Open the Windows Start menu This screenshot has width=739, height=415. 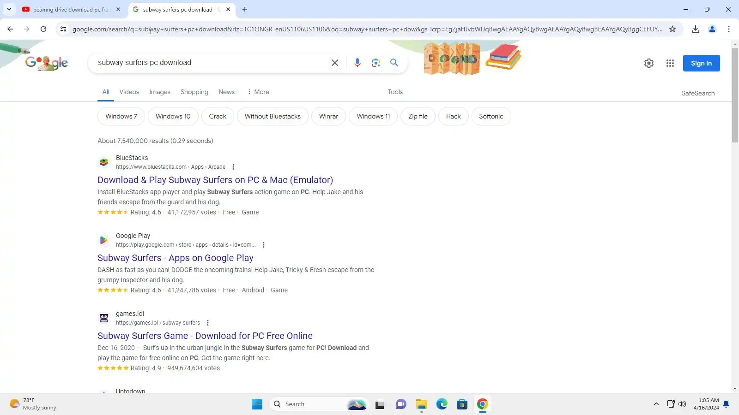click(257, 404)
